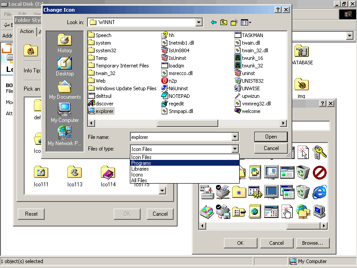
Task: Click Open in Change Icon dialog
Action: point(271,137)
